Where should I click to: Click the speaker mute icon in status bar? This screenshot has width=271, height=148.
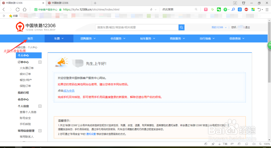(x=254, y=144)
